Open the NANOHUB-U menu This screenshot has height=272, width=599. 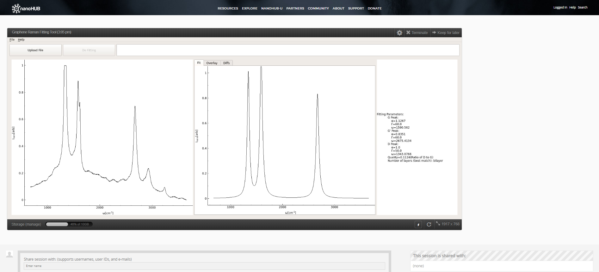pyautogui.click(x=272, y=8)
